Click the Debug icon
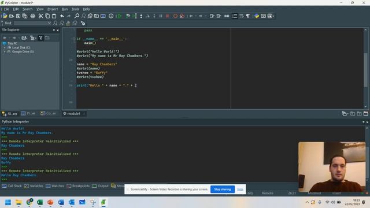Screen dimensions: 370x208 tap(128, 16)
